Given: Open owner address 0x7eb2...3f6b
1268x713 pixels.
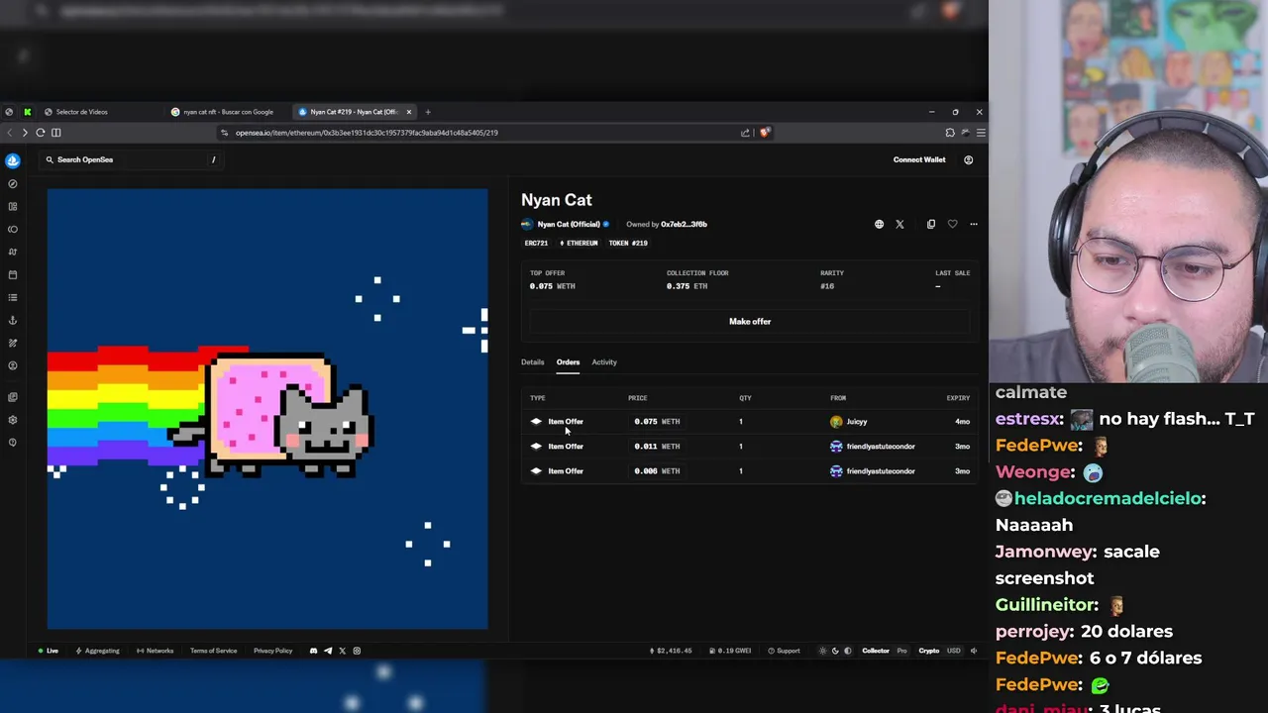Looking at the screenshot, I should [684, 225].
